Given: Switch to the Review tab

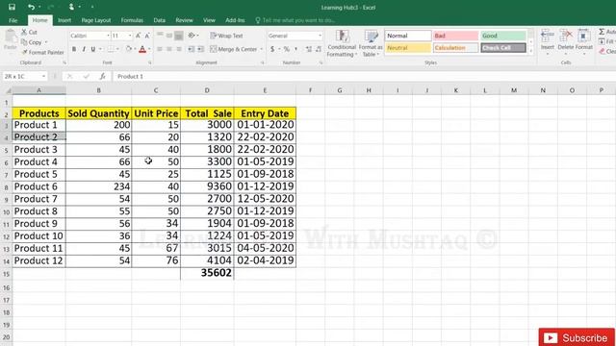Looking at the screenshot, I should [184, 20].
